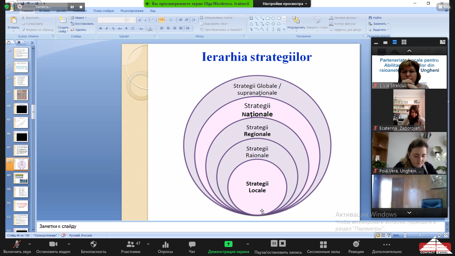The image size is (455, 256).
Task: Toggle camera with Остановить видео
Action: [53, 247]
